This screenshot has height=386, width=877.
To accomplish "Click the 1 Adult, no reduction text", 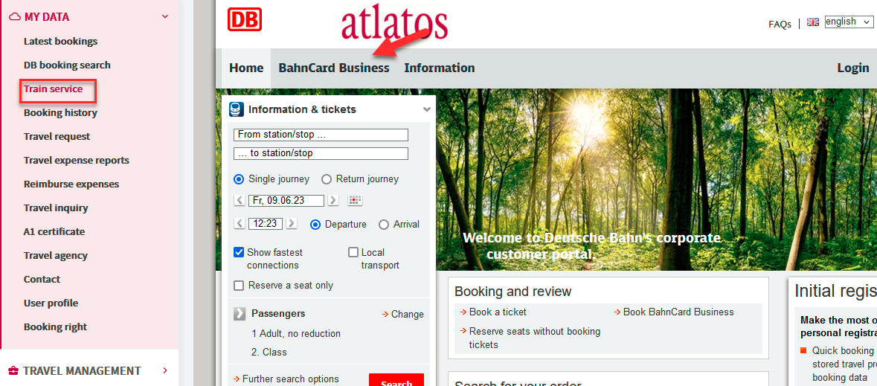I will (296, 334).
